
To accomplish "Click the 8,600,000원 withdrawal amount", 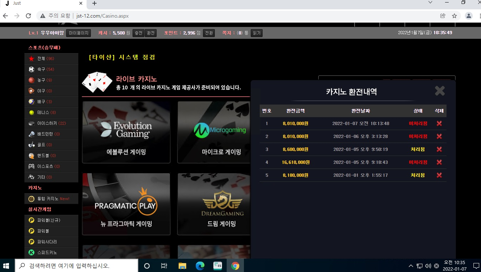I will coord(296,149).
